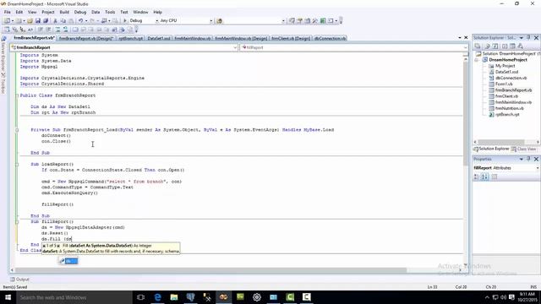Click the editor horizontal scrollbar

[x=210, y=270]
